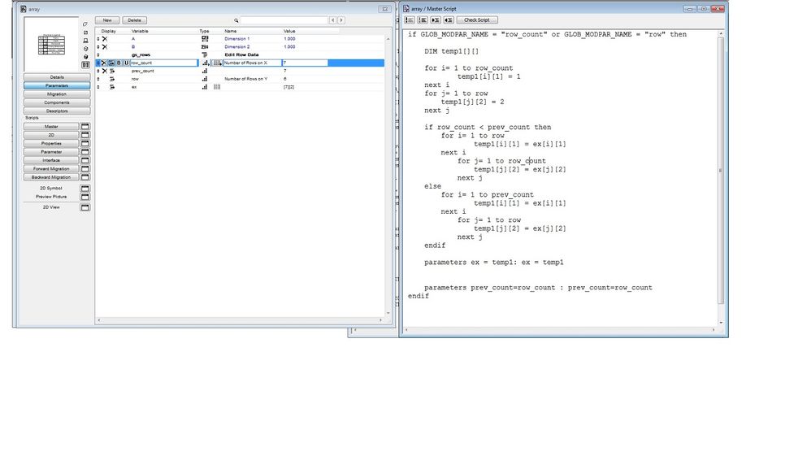Open Properties script in a new window icon

[x=85, y=143]
